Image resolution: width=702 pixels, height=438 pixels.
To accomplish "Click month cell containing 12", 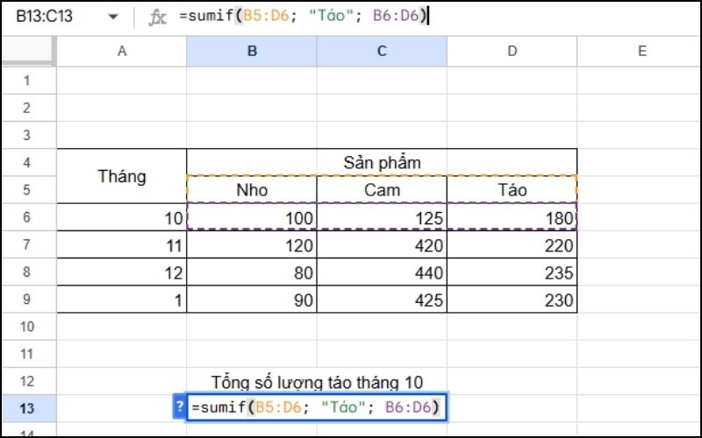I will click(122, 272).
